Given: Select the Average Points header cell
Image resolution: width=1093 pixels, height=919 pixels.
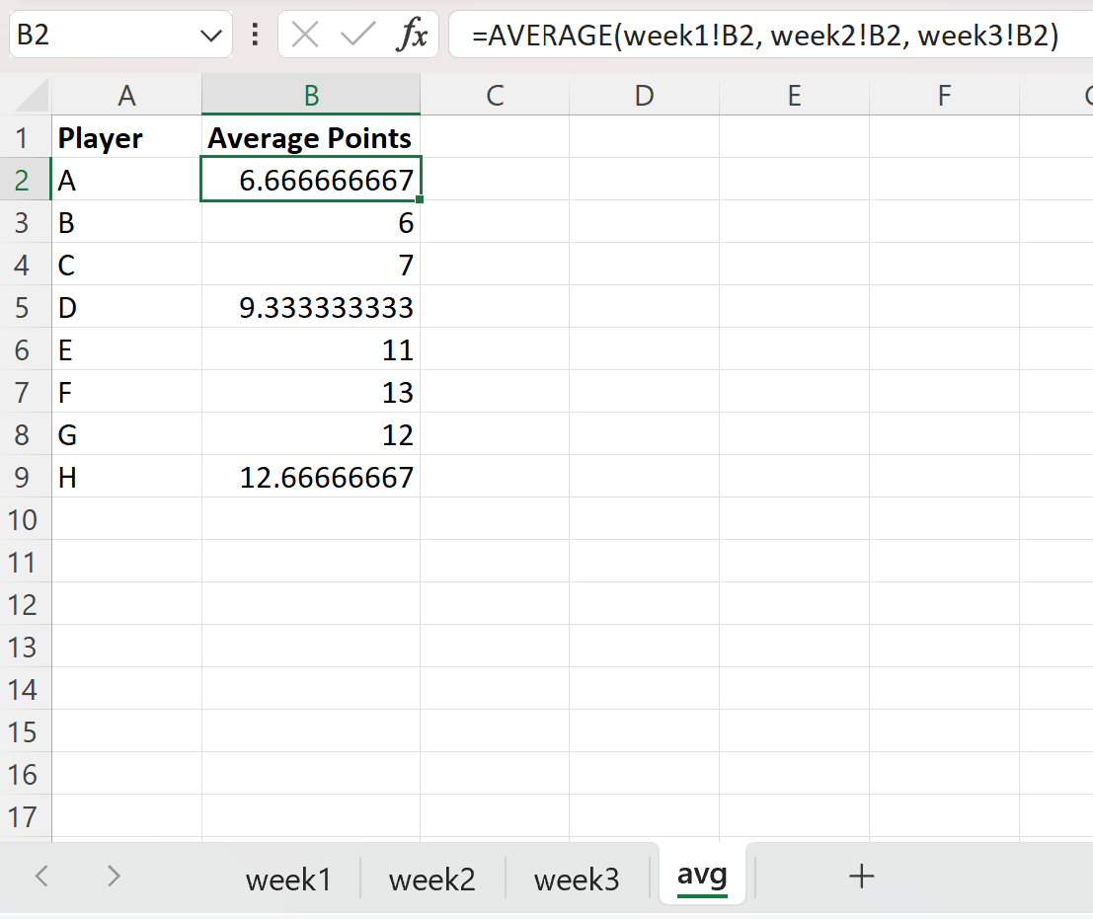Looking at the screenshot, I should pos(309,137).
